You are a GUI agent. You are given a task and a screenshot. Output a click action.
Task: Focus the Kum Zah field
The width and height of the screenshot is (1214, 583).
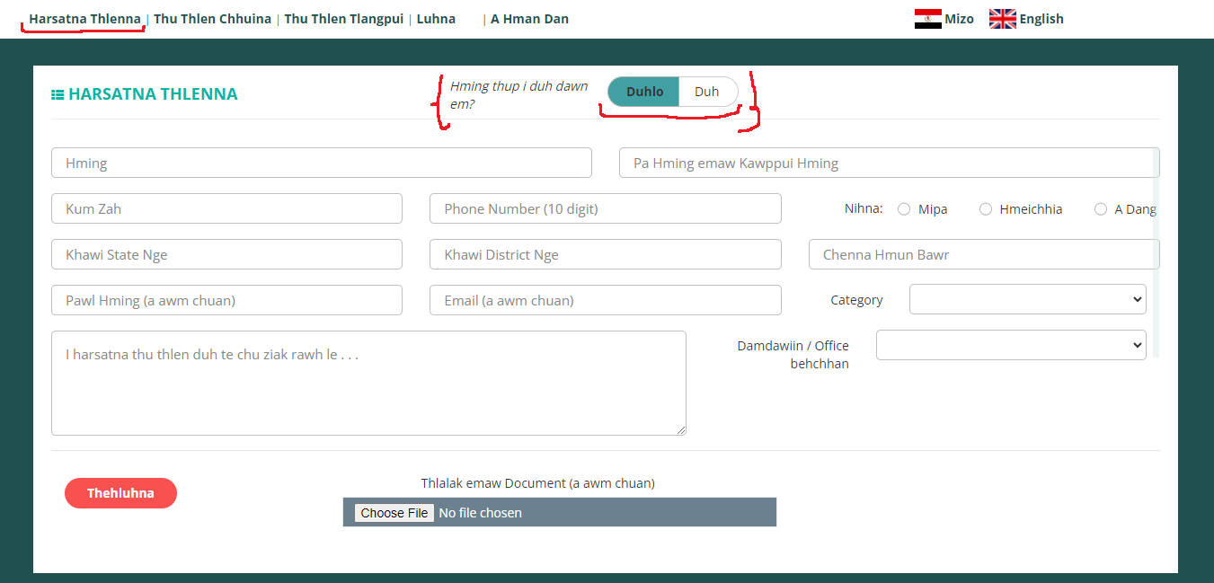coord(226,208)
